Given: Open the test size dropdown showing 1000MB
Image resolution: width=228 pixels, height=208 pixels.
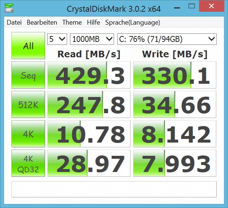Looking at the screenshot, I should point(92,39).
